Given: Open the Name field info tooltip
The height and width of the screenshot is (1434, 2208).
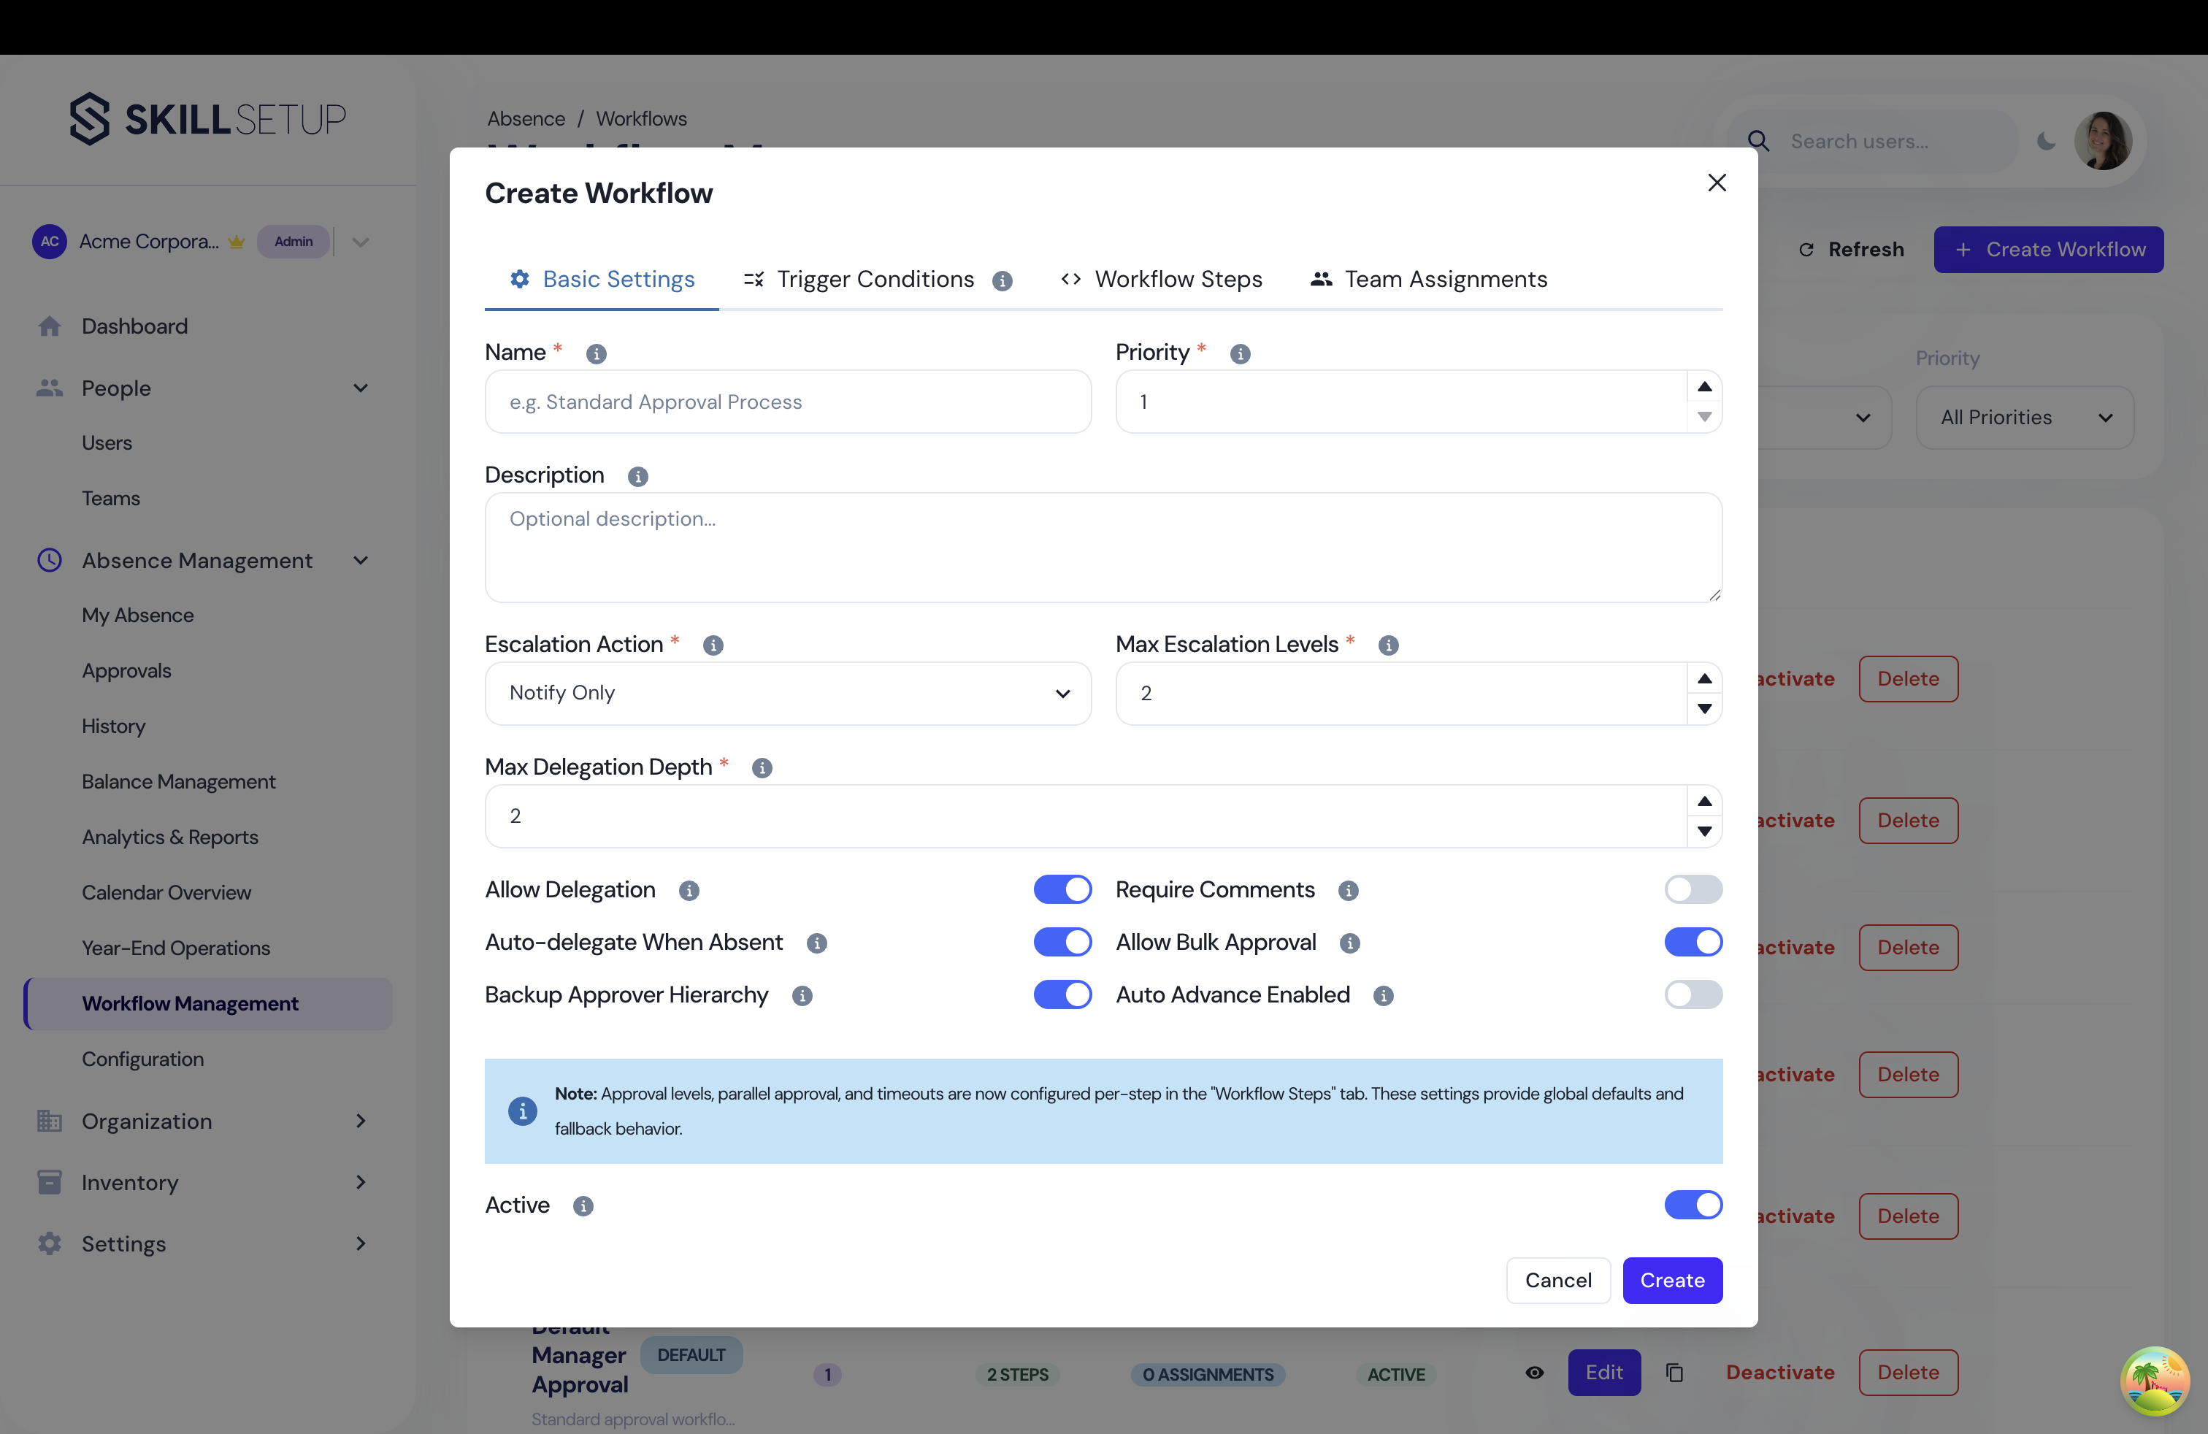Looking at the screenshot, I should pyautogui.click(x=596, y=353).
